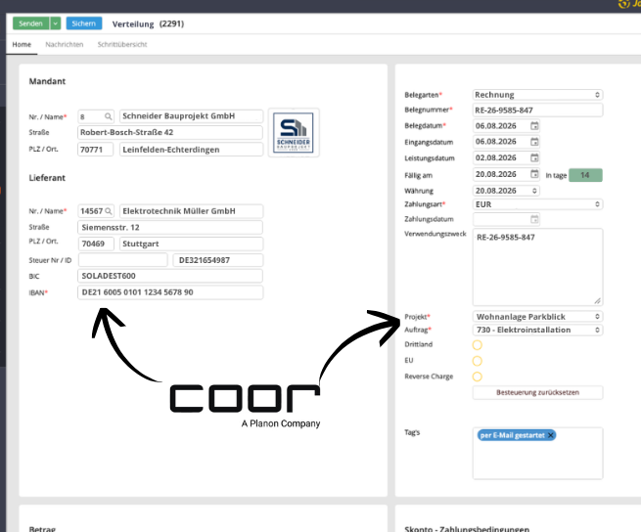Click the Siemensstr. 12 street field
This screenshot has height=532, width=641.
coord(170,227)
